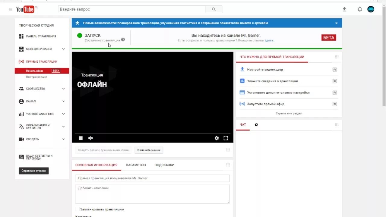Expand the Запустите прямой эфир step
This screenshot has height=217, width=386.
334,104
